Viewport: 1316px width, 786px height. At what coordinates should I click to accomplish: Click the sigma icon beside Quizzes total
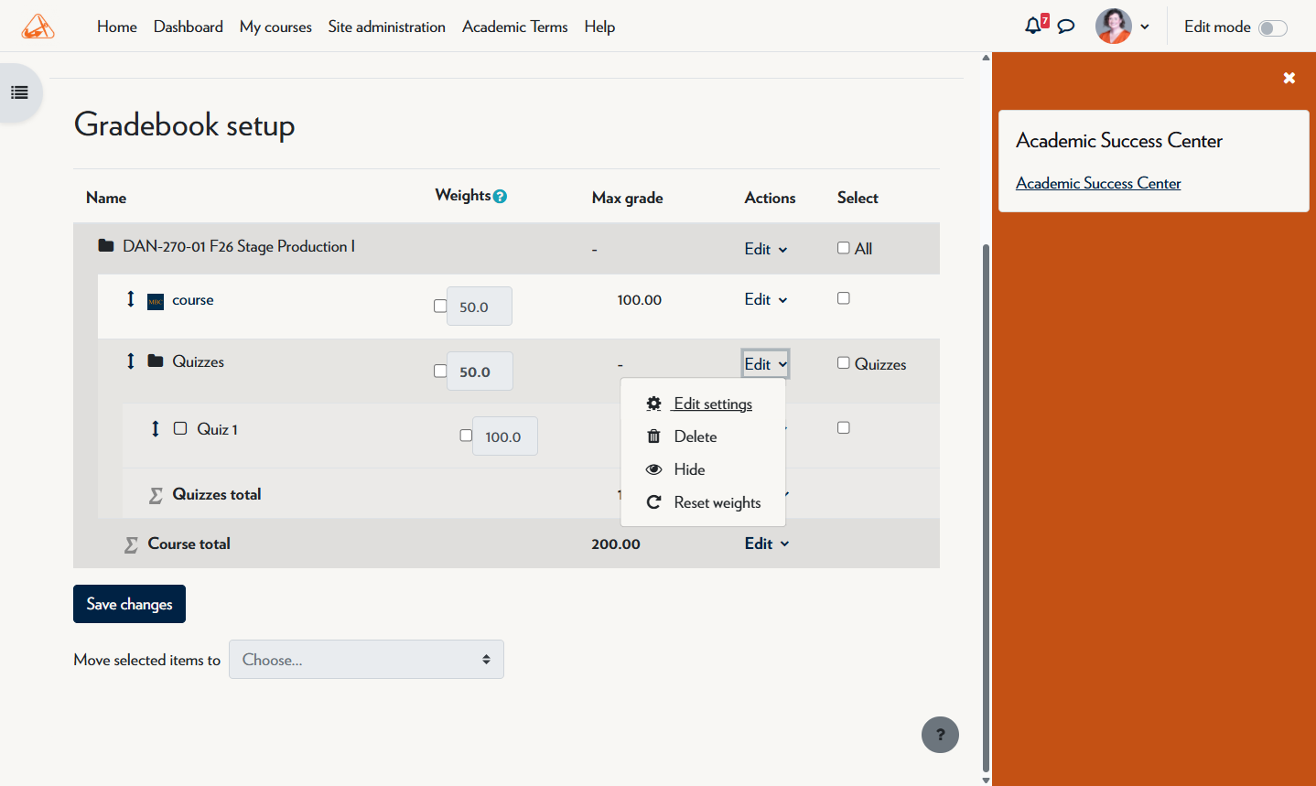(156, 495)
